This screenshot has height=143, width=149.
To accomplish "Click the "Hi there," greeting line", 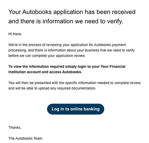I will coord(15,34).
